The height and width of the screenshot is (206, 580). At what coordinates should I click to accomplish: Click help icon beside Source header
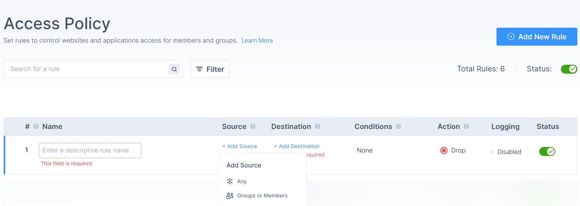(x=253, y=127)
